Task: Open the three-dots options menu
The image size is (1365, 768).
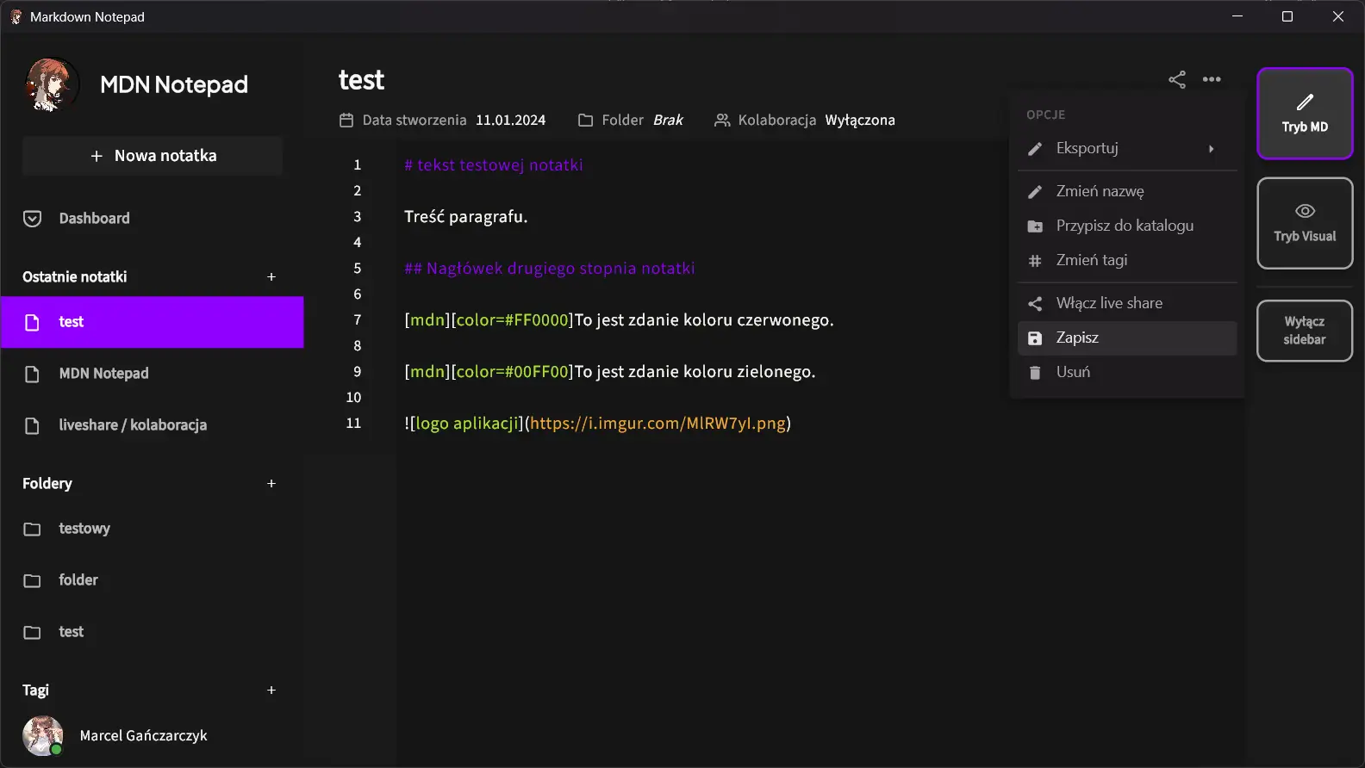Action: [1212, 80]
